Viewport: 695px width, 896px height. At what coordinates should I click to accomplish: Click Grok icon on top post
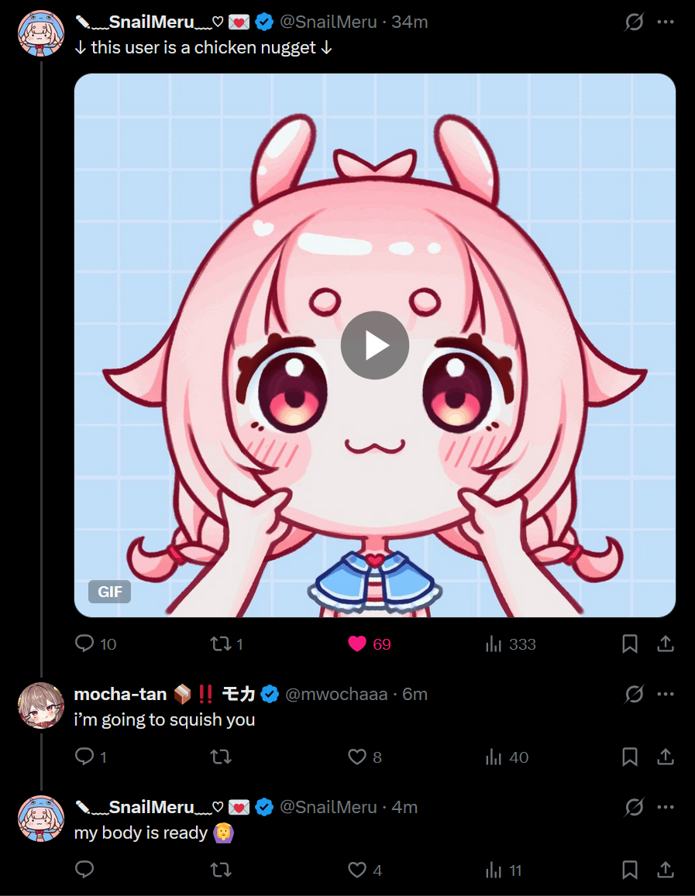tap(634, 22)
